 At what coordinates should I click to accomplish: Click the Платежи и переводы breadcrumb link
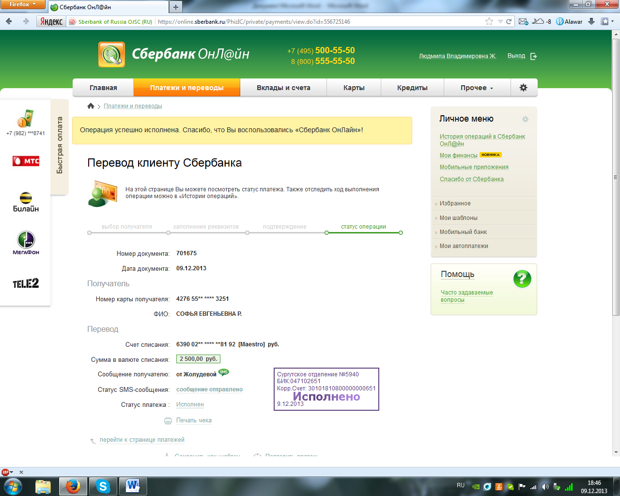(133, 106)
